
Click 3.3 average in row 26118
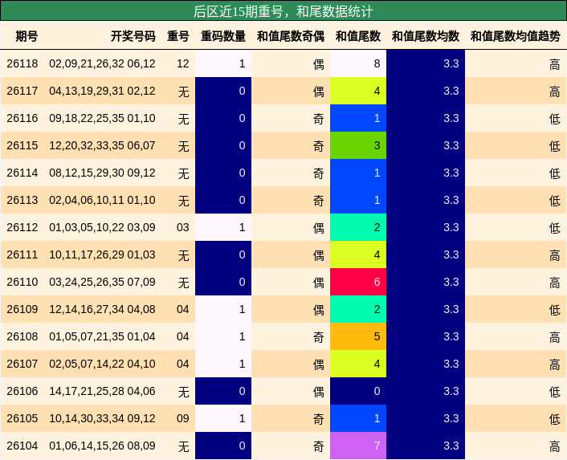426,63
